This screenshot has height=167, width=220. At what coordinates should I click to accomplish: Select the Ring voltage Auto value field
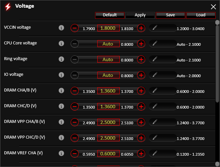108,59
